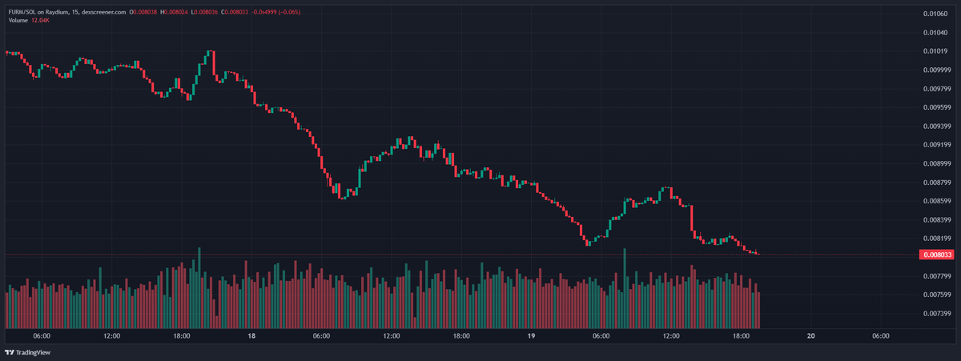Viewport: 961px width, 361px height.
Task: Click the 0.008999 price axis label
Action: point(936,163)
